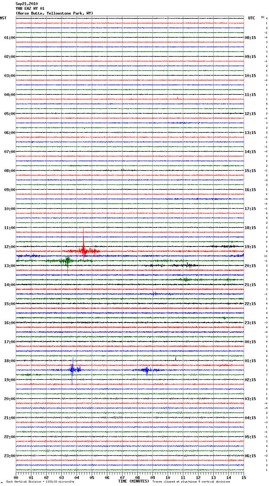This screenshot has width=269, height=486.
Task: Click minute 10 tick label on bottom axis
Action: click(168, 477)
